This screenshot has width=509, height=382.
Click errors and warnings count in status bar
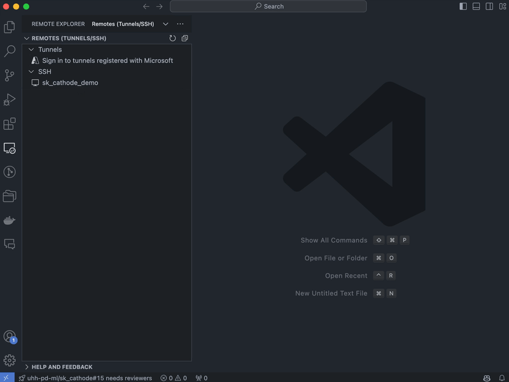174,378
